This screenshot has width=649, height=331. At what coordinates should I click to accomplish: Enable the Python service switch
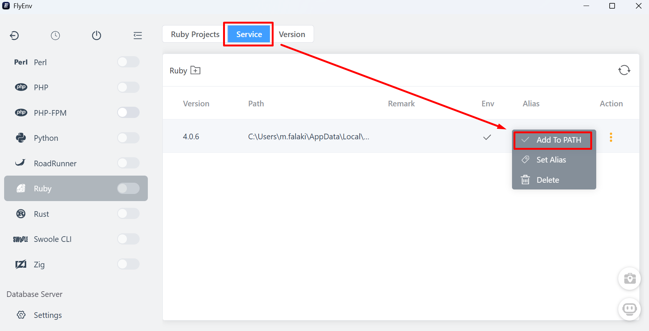tap(128, 138)
